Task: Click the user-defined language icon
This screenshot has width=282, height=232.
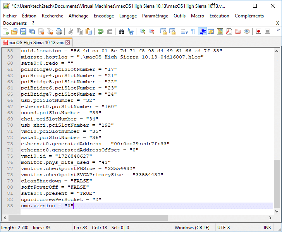Action: tap(211, 32)
